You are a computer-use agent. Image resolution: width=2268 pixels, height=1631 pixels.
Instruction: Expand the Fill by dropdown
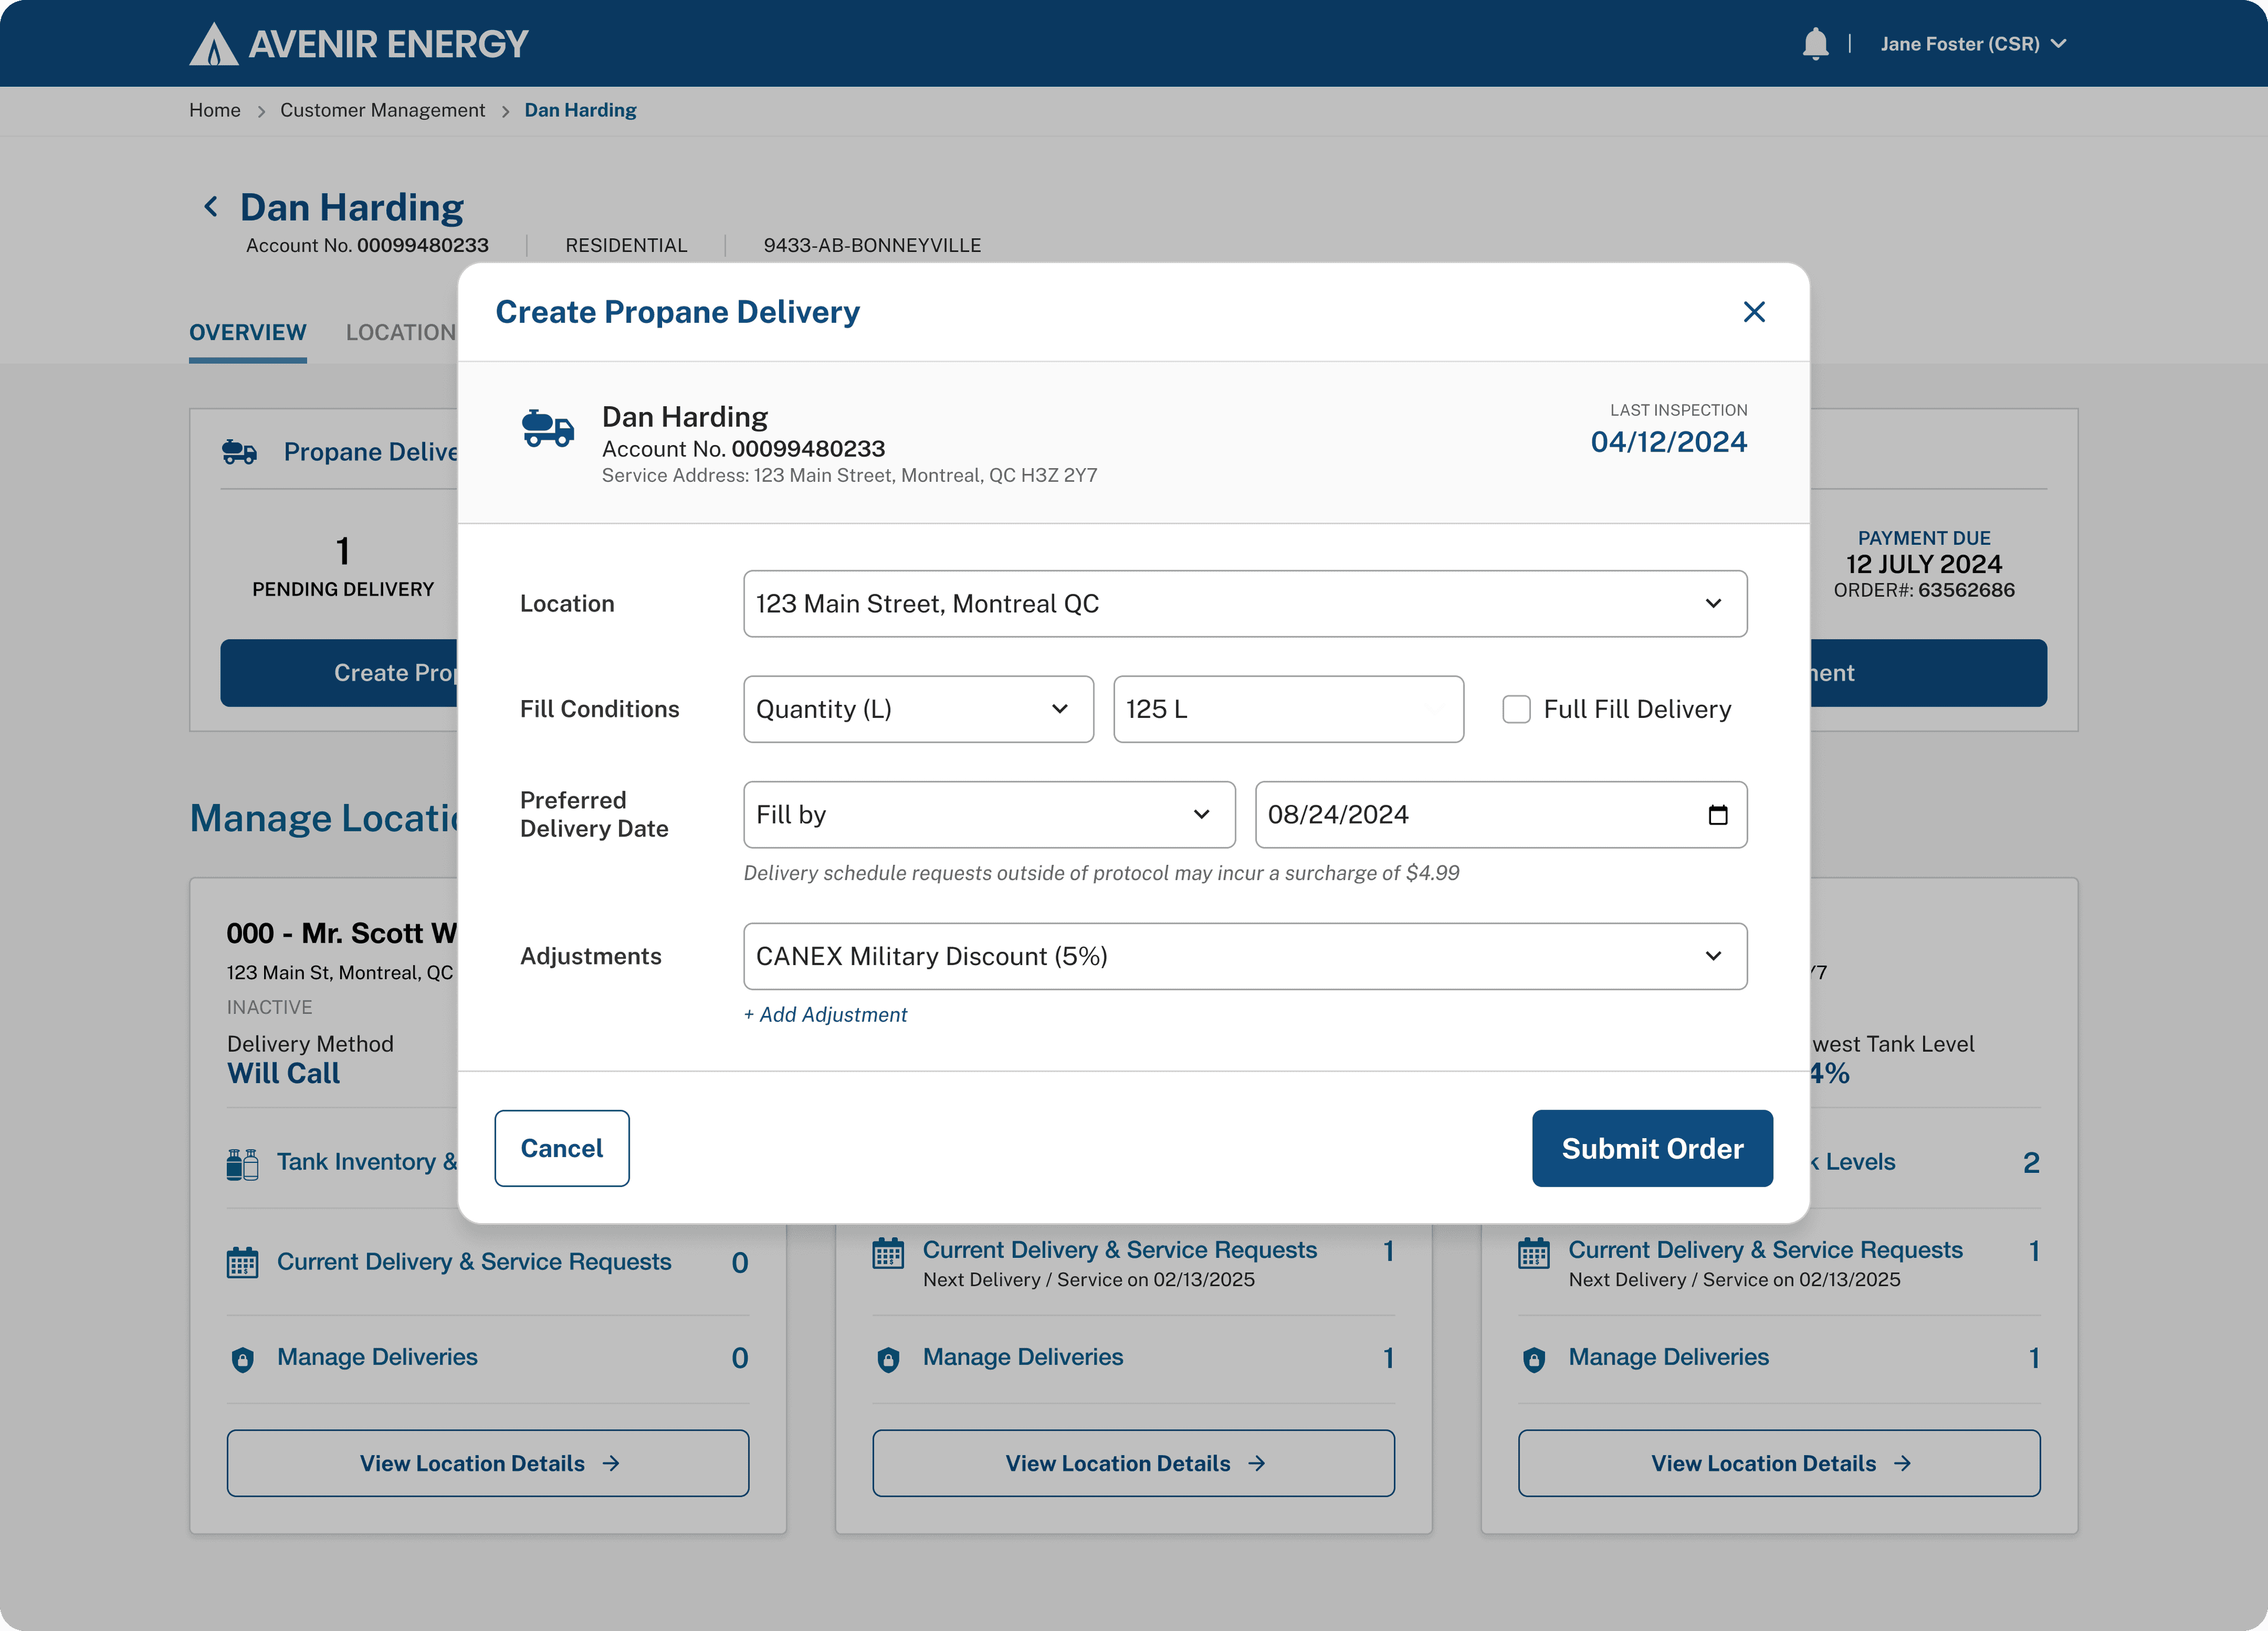tap(989, 815)
